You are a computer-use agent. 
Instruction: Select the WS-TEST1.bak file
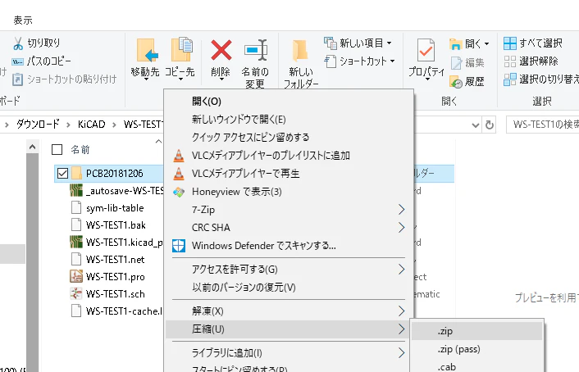[116, 225]
